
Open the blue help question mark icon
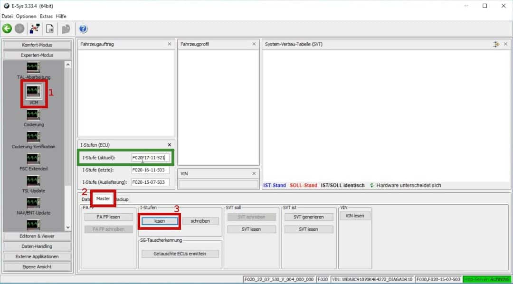[x=83, y=29]
